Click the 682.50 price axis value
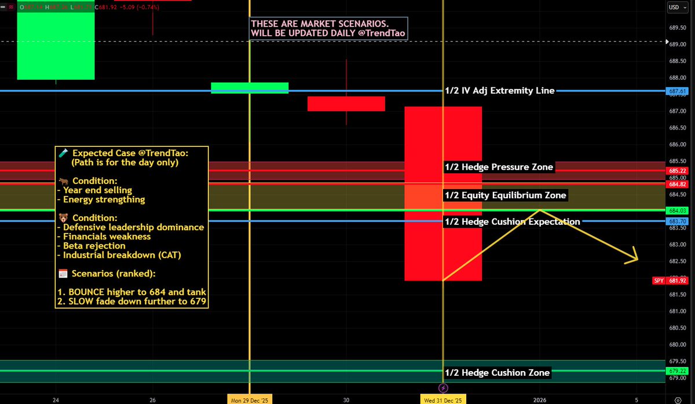The image size is (695, 404). (x=678, y=261)
